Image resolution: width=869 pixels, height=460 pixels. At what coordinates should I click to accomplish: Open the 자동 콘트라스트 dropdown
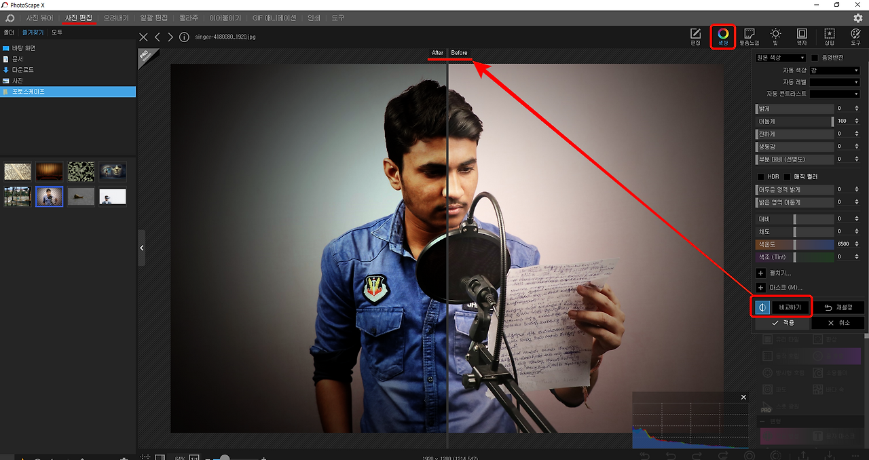pos(834,94)
